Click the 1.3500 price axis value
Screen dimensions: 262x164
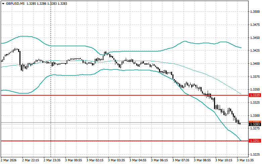[255, 12]
